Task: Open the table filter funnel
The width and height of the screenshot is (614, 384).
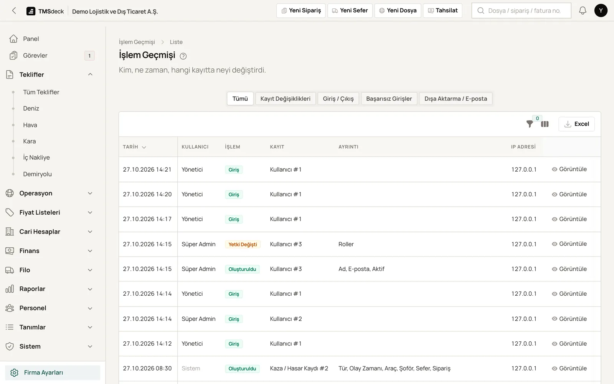Action: point(530,124)
